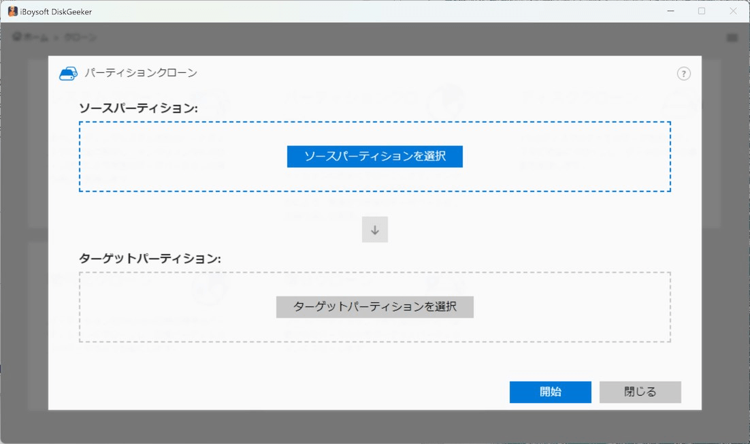Dismiss dialog with 閉じる button
The width and height of the screenshot is (750, 444).
click(x=640, y=392)
